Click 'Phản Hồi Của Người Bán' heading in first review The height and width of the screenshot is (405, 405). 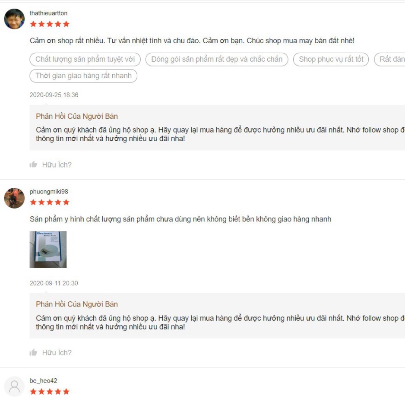point(77,117)
